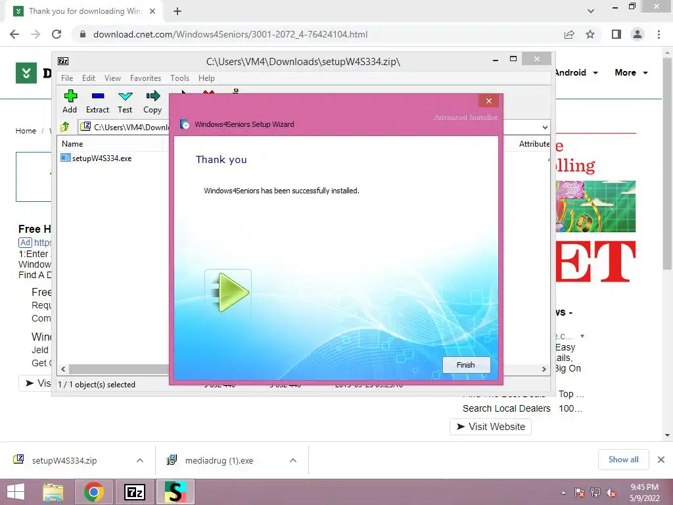Click the Add tool in 7-Zip
The image size is (673, 505).
click(70, 102)
